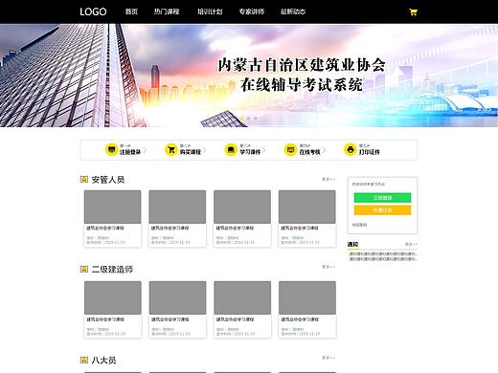Viewport: 498px width, 373px height.
Task: Click the 找回密码 link in login panel
Action: tap(359, 225)
